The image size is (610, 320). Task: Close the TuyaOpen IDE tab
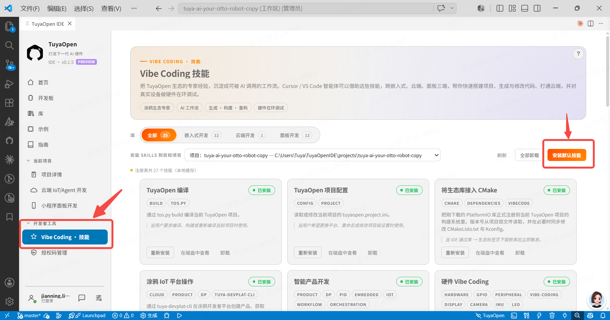pos(70,24)
